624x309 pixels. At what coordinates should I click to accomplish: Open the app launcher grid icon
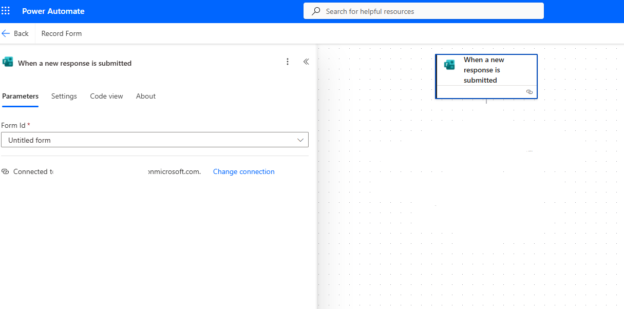(6, 11)
